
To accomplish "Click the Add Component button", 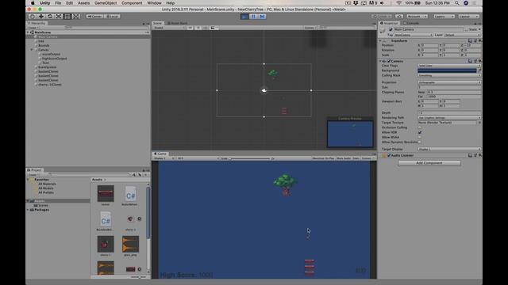I will pos(429,163).
